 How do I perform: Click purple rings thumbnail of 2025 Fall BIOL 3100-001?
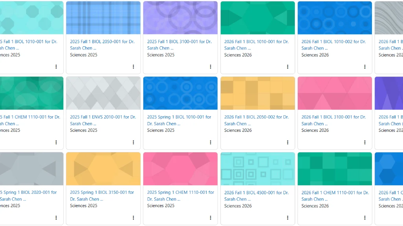[x=180, y=18]
